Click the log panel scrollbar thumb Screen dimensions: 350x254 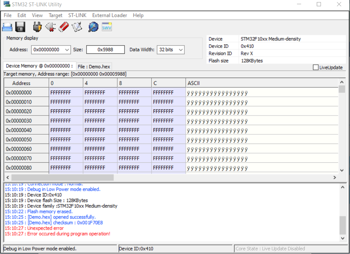coord(343,225)
